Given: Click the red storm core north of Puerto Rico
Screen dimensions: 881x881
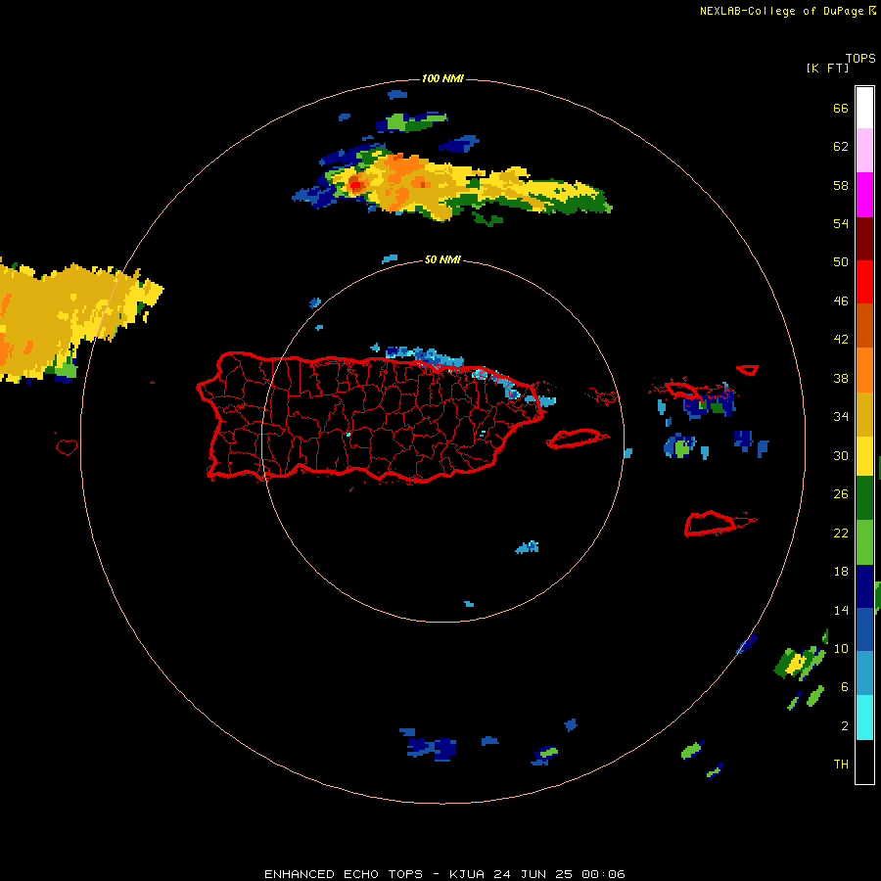Looking at the screenshot, I should tap(355, 184).
